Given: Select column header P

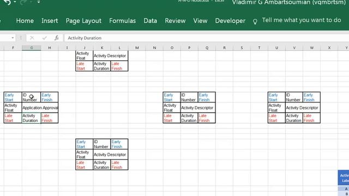Looking at the screenshot, I should pyautogui.click(x=189, y=48).
